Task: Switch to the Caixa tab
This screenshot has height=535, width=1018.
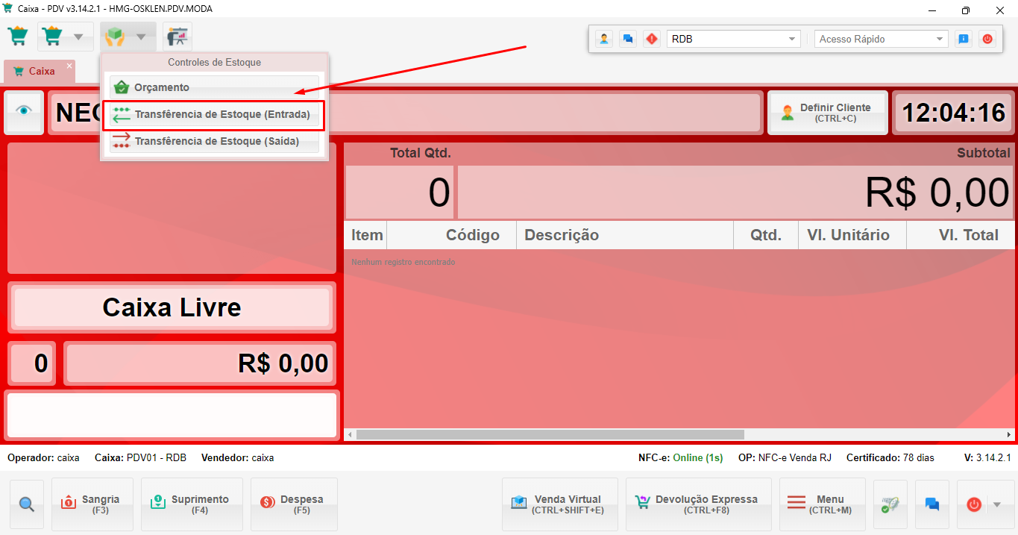Action: (x=37, y=72)
